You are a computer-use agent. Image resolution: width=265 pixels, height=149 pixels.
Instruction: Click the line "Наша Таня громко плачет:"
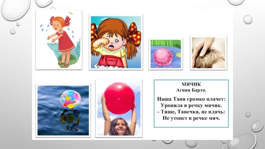point(191,99)
